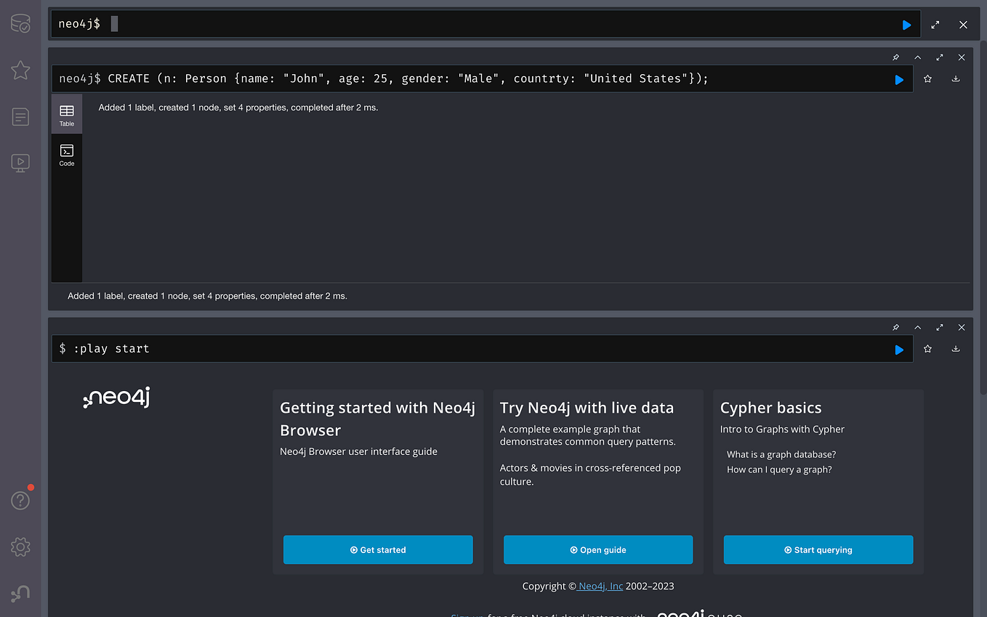Collapse the CREATE query result frame
987x617 pixels.
pos(917,57)
